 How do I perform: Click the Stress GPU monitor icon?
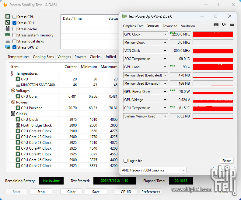point(8,47)
